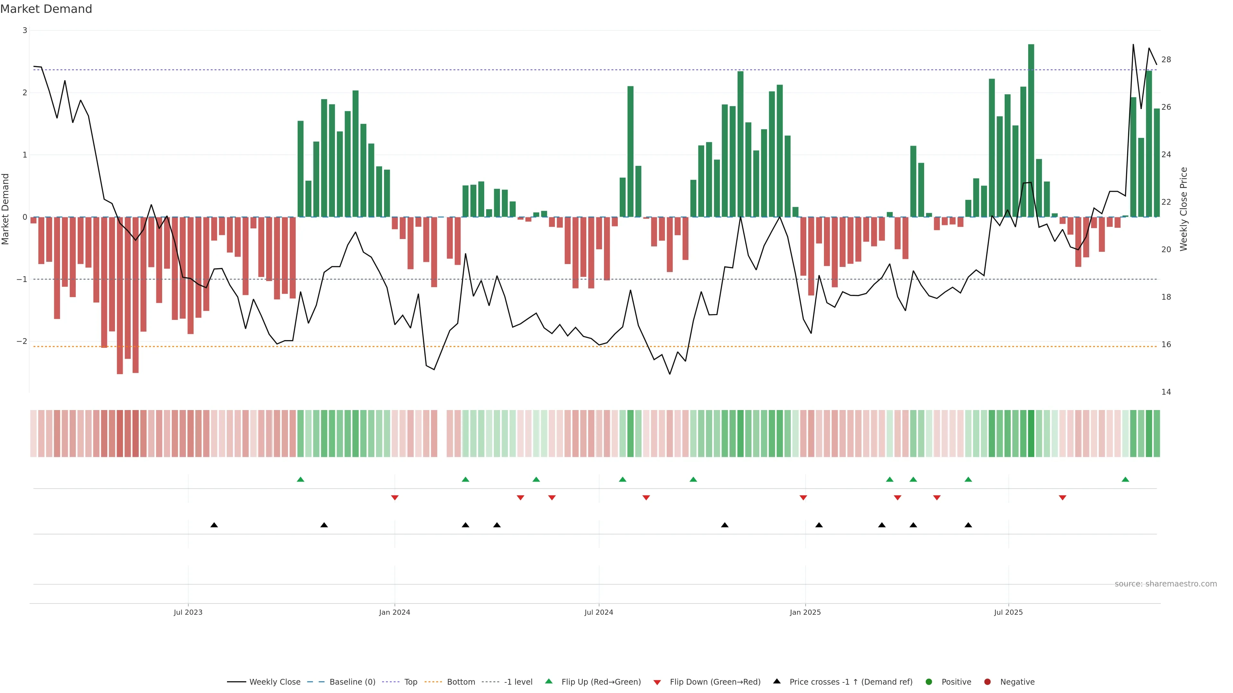The height and width of the screenshot is (693, 1233).
Task: Click the source: sharemaestro.com text
Action: (1166, 584)
